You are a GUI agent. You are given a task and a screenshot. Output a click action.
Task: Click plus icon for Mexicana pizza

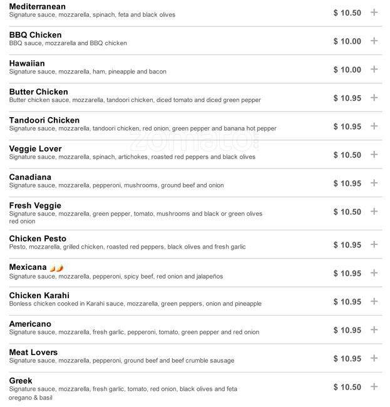374,273
